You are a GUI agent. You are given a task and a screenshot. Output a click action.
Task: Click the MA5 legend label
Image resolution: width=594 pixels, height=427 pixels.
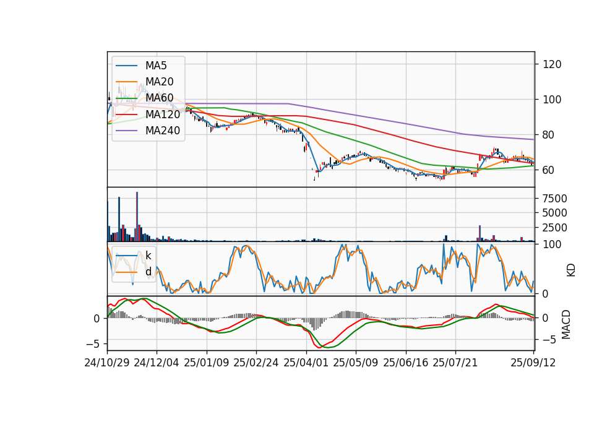tap(156, 66)
